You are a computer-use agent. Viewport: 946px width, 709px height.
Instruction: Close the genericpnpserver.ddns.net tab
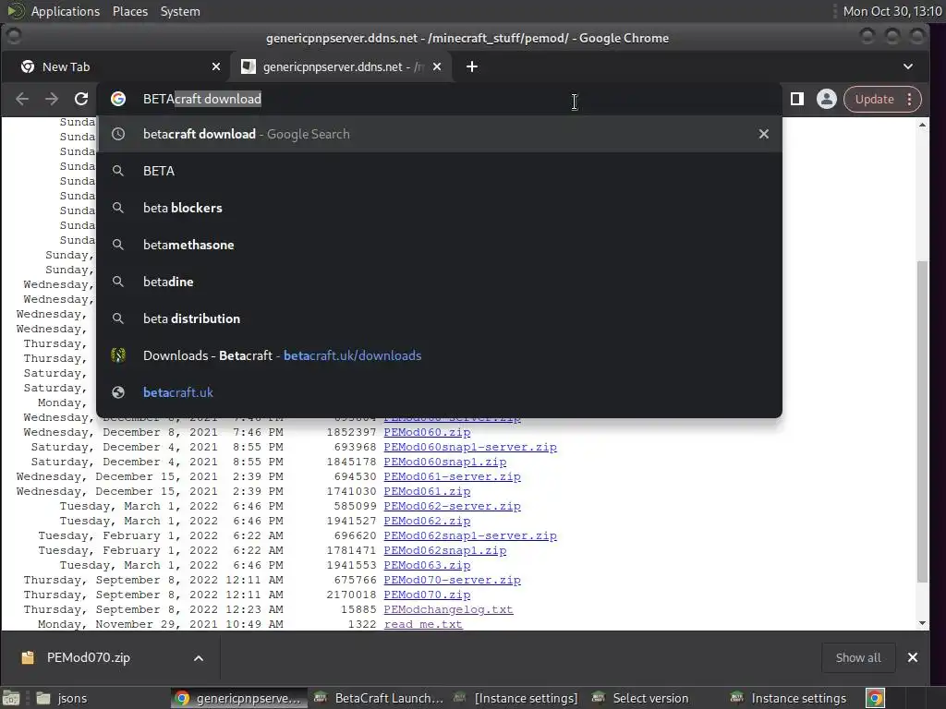tap(437, 66)
